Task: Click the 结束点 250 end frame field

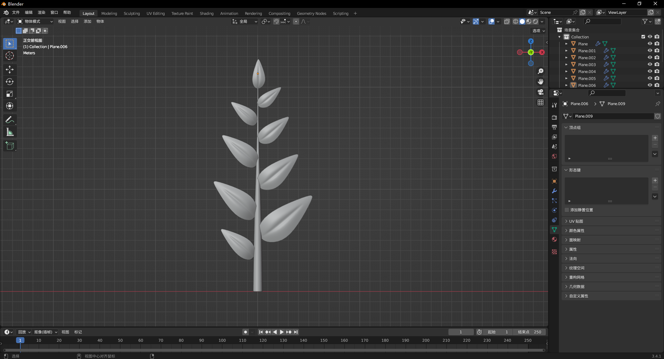Action: (x=529, y=332)
